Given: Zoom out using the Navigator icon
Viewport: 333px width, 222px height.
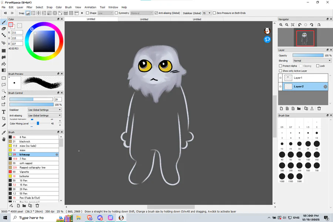Looking at the screenshot, I should click(287, 25).
